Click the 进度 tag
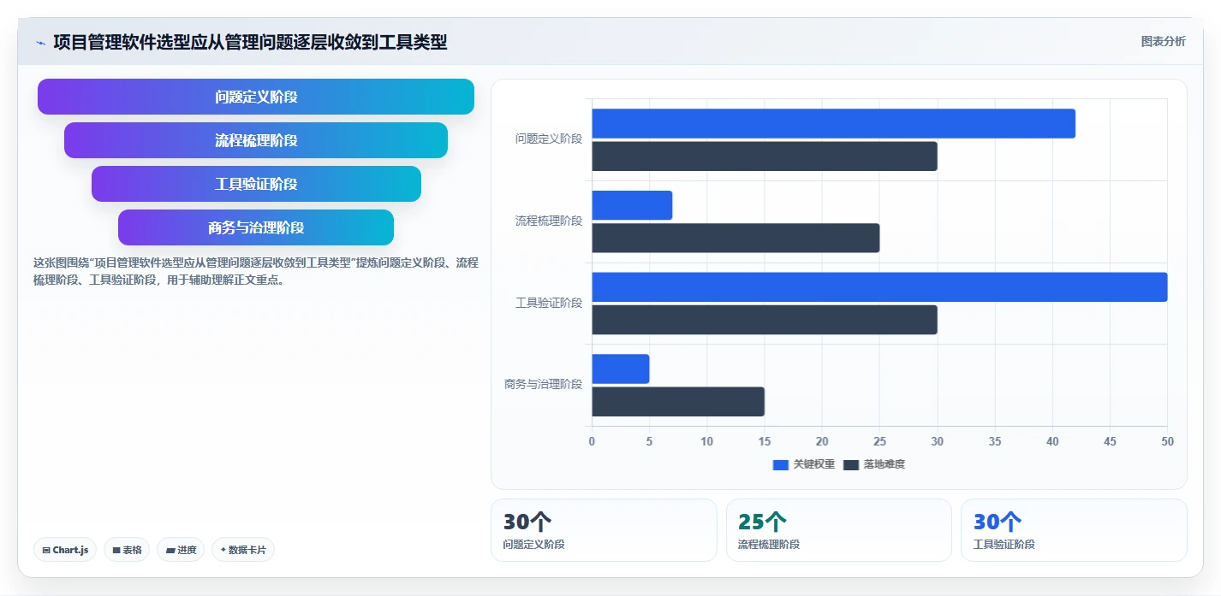 pyautogui.click(x=181, y=550)
